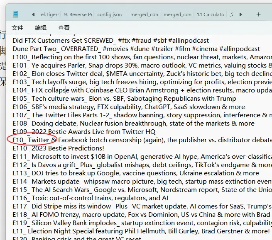The width and height of the screenshot is (272, 240).
Task: Click 'Phil Hellmuth' in the E11 line
Action: [x=145, y=231]
